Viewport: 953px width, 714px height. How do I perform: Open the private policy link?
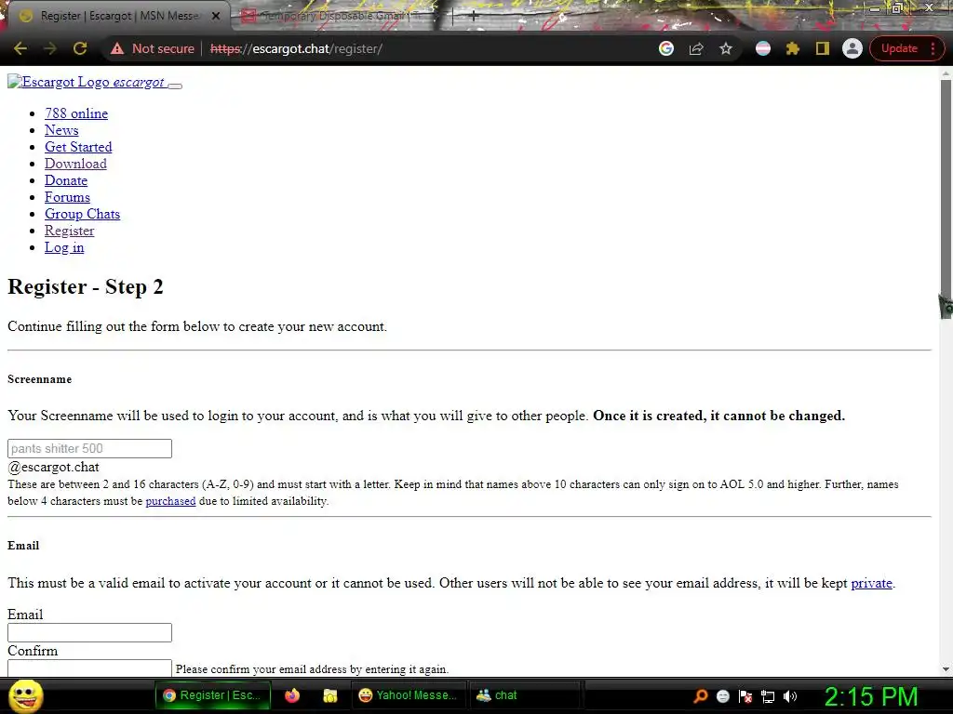click(871, 583)
